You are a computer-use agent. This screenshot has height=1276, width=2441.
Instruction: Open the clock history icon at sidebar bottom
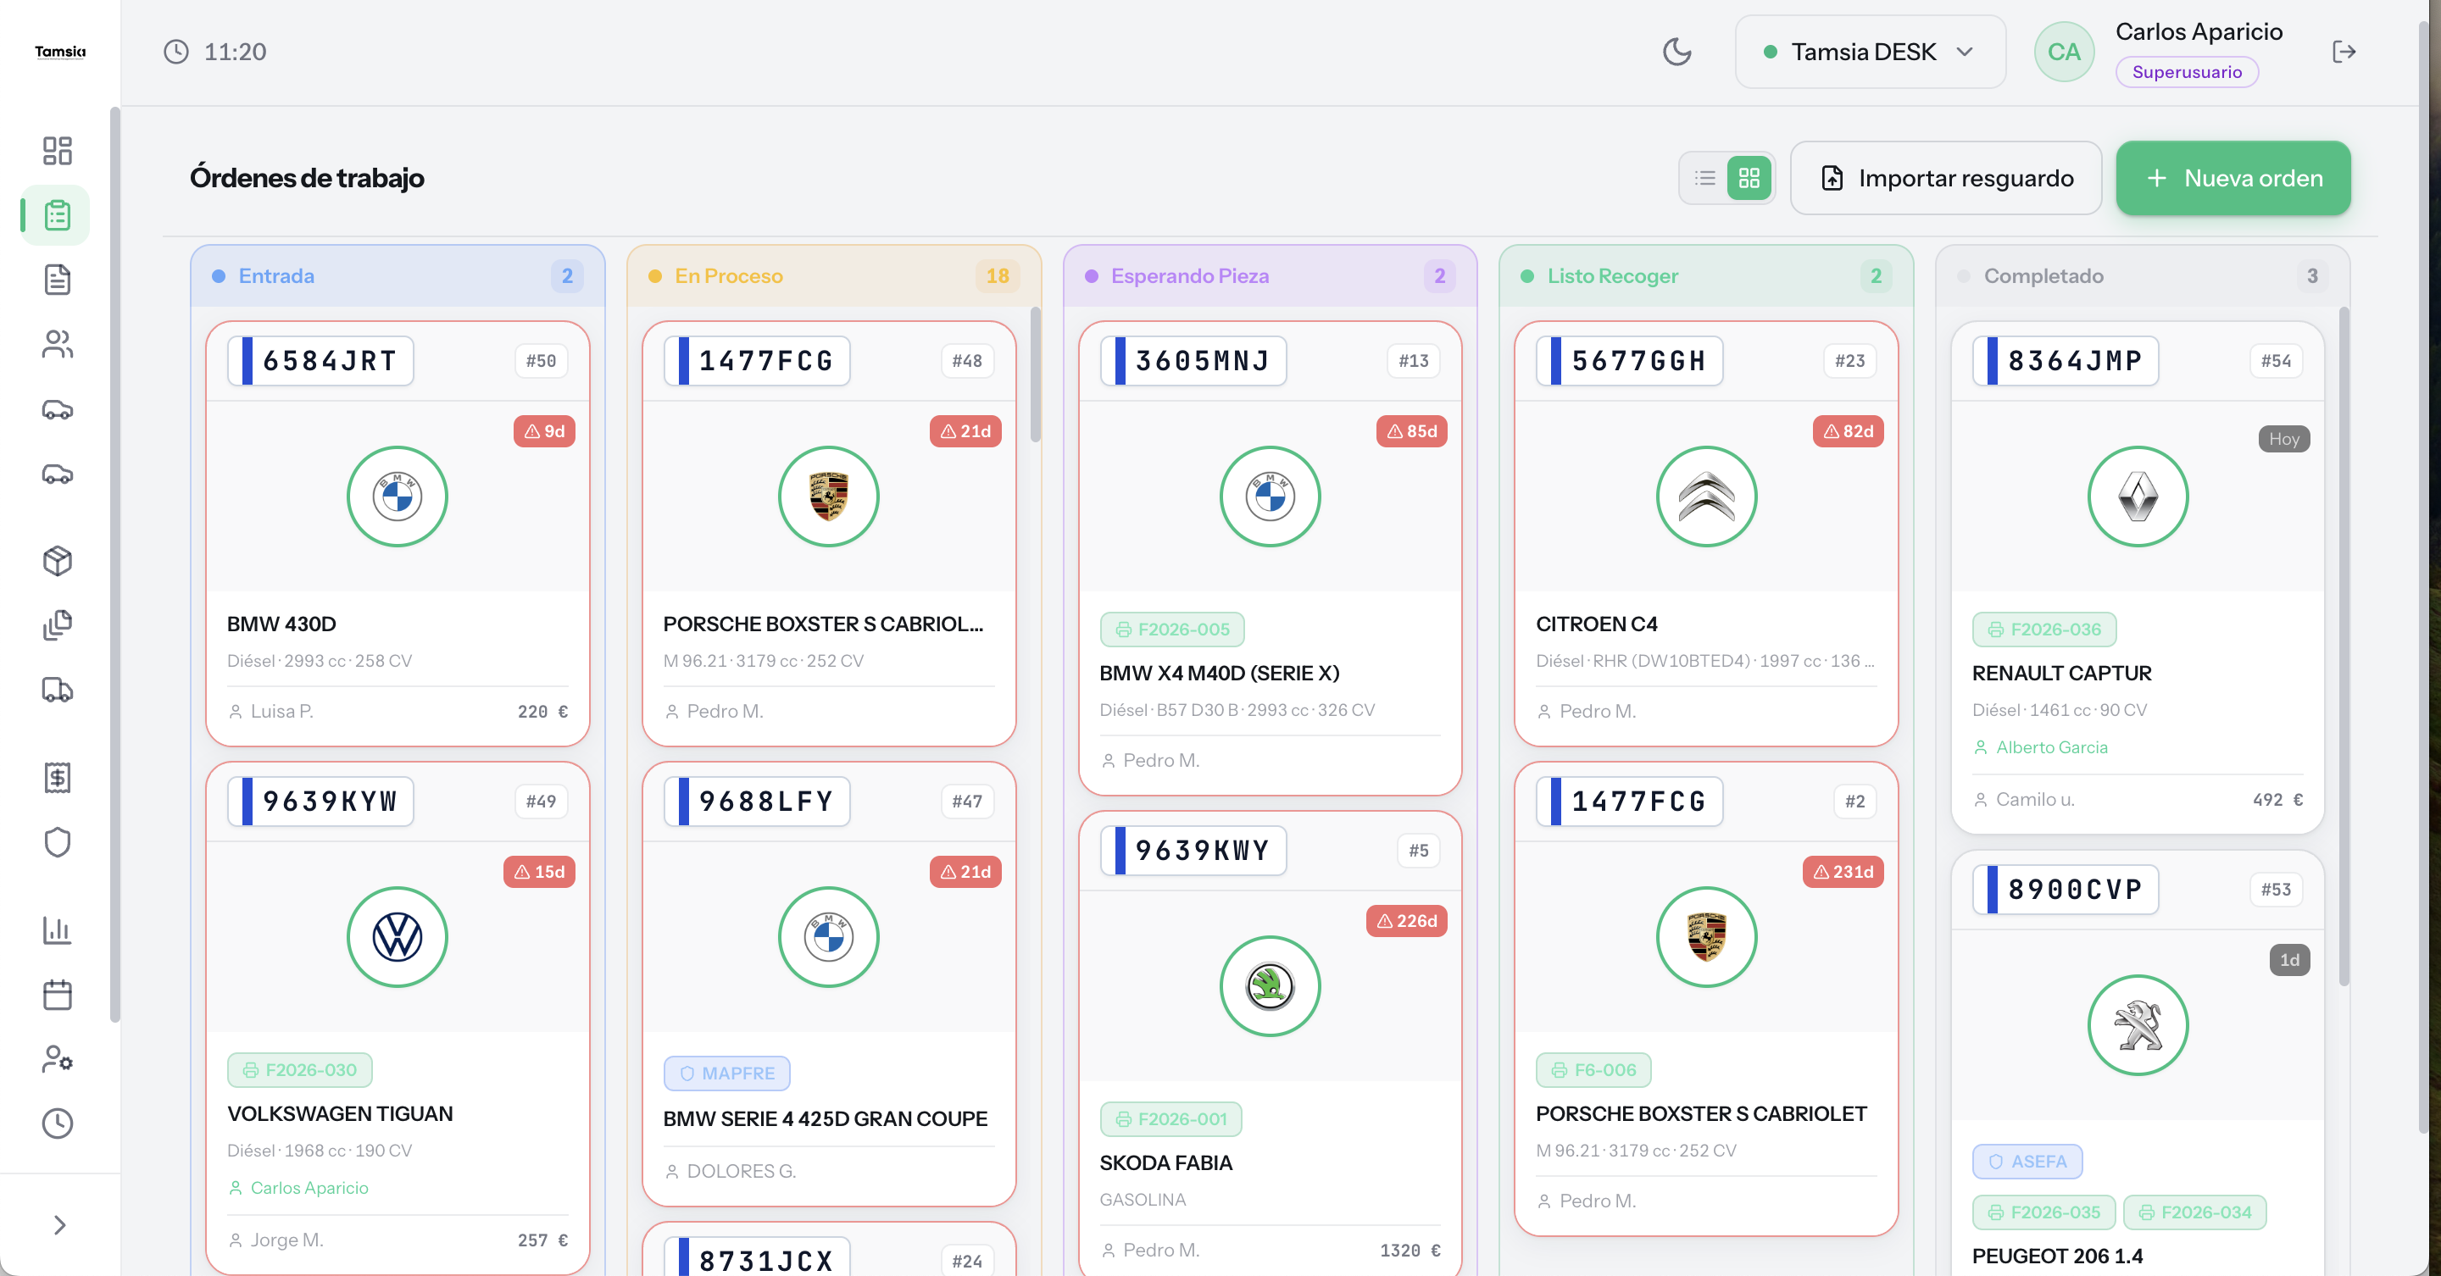tap(57, 1123)
